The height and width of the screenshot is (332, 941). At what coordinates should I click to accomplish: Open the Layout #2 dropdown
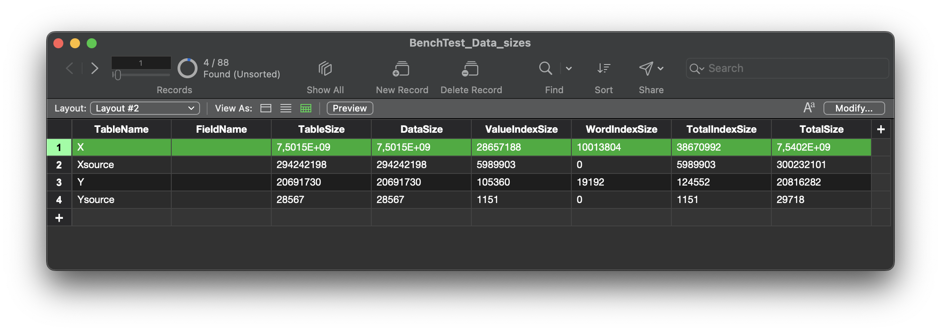(145, 108)
